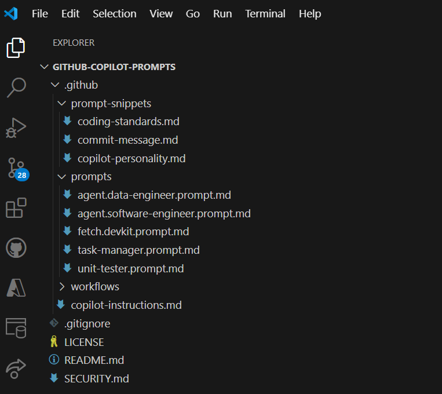Open the Selection menu

(115, 13)
